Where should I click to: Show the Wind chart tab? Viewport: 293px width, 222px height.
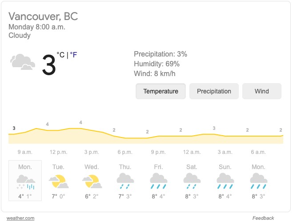point(262,91)
